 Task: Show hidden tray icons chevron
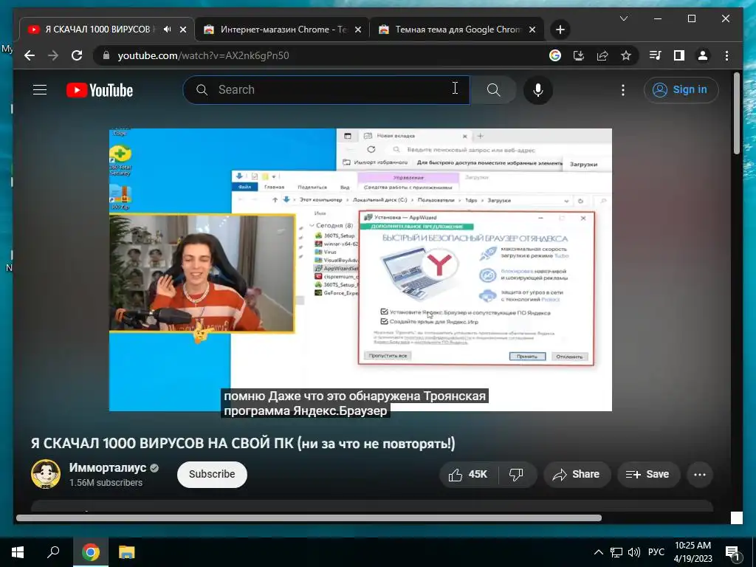click(598, 552)
